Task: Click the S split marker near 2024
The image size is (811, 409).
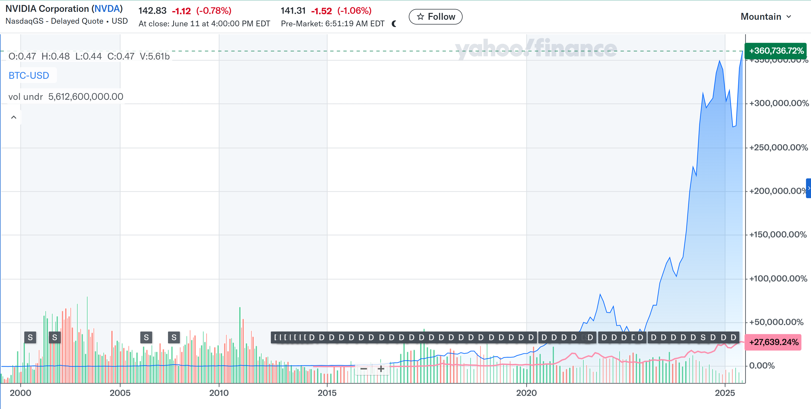Action: (703, 338)
